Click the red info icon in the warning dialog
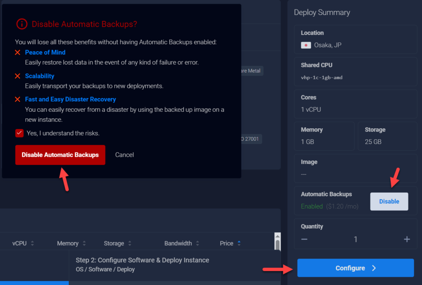This screenshot has height=285, width=422. coord(21,24)
